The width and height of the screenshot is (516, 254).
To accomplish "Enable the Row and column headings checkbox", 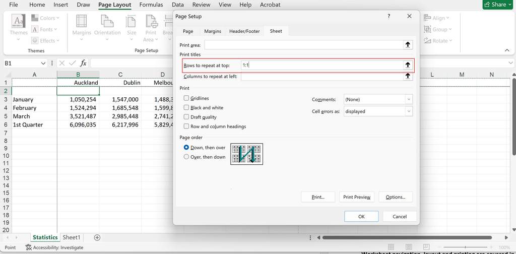I will tap(186, 126).
